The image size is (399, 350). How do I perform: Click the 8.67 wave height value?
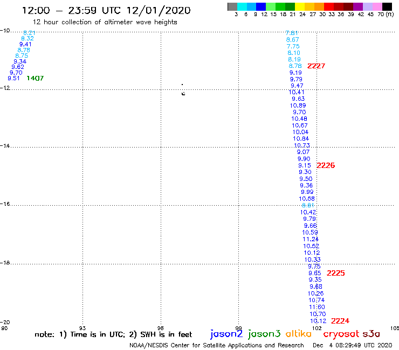pos(292,40)
